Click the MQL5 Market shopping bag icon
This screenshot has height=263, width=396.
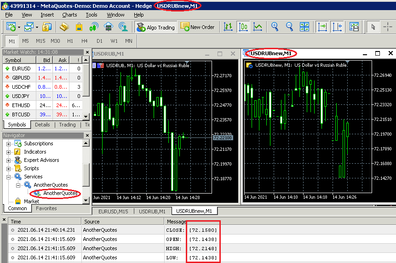(x=79, y=27)
